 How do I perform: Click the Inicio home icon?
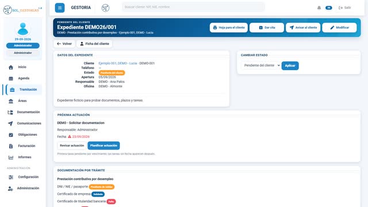11,67
